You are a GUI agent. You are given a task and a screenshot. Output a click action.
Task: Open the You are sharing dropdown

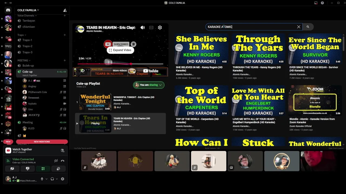149,85
